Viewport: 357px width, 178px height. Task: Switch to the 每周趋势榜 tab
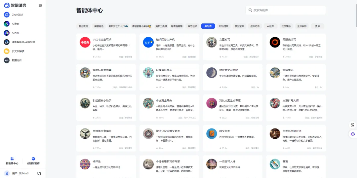[x=177, y=26]
